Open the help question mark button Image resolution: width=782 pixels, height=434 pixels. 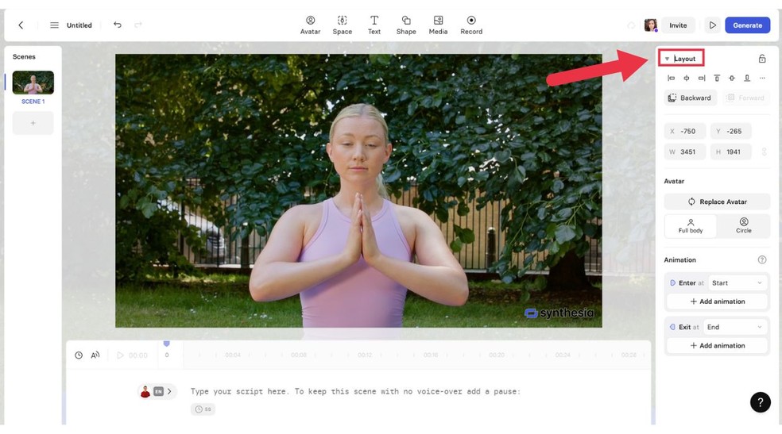pos(760,402)
